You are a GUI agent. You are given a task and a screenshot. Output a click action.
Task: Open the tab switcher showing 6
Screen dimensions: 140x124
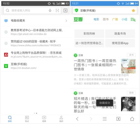tap(118, 119)
